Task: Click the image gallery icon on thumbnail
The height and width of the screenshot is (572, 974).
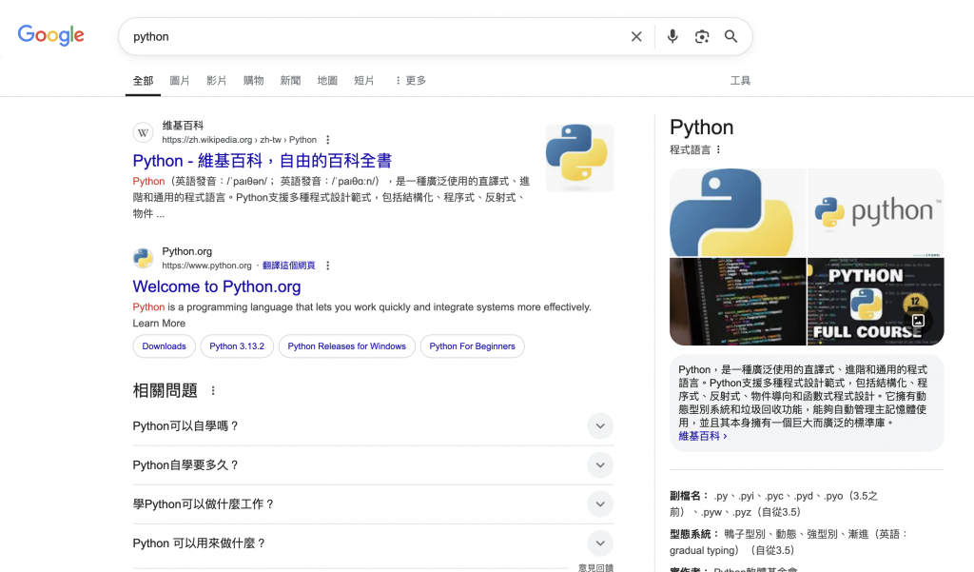Action: click(x=918, y=321)
